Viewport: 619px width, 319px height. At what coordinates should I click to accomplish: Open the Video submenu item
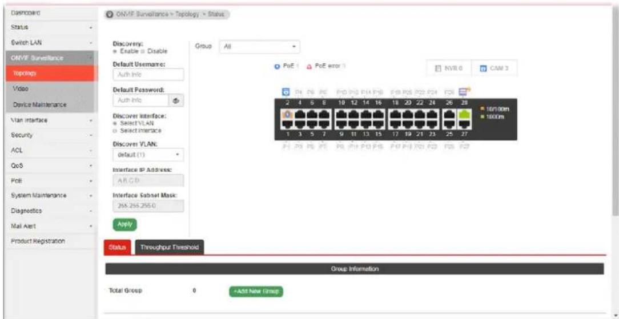tap(52, 89)
